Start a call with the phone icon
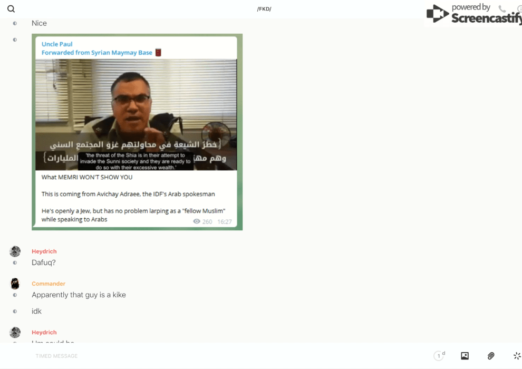 coord(502,9)
